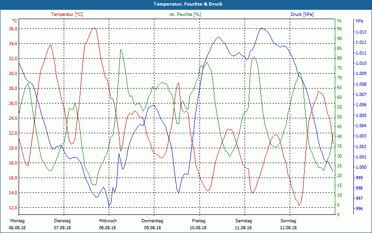Click the 36,0 temperature axis value
Image resolution: width=372 pixels, height=233 pixels.
tap(13, 29)
